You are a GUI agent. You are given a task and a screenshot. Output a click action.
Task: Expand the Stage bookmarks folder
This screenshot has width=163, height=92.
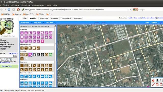[x=17, y=14]
